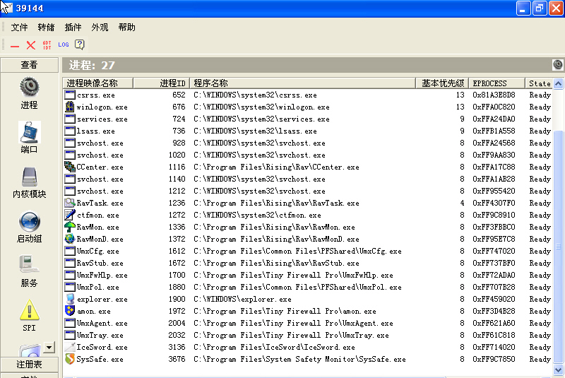Open the 文件 menu
Screen dimensions: 565x378
tap(19, 28)
